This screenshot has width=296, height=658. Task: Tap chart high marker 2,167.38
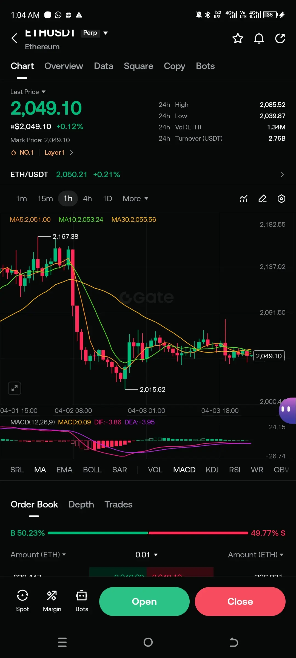(x=65, y=236)
